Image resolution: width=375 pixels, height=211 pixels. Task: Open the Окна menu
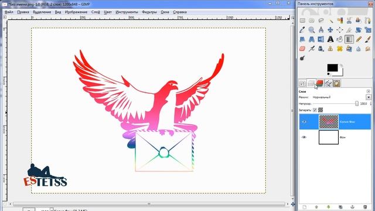(165, 12)
